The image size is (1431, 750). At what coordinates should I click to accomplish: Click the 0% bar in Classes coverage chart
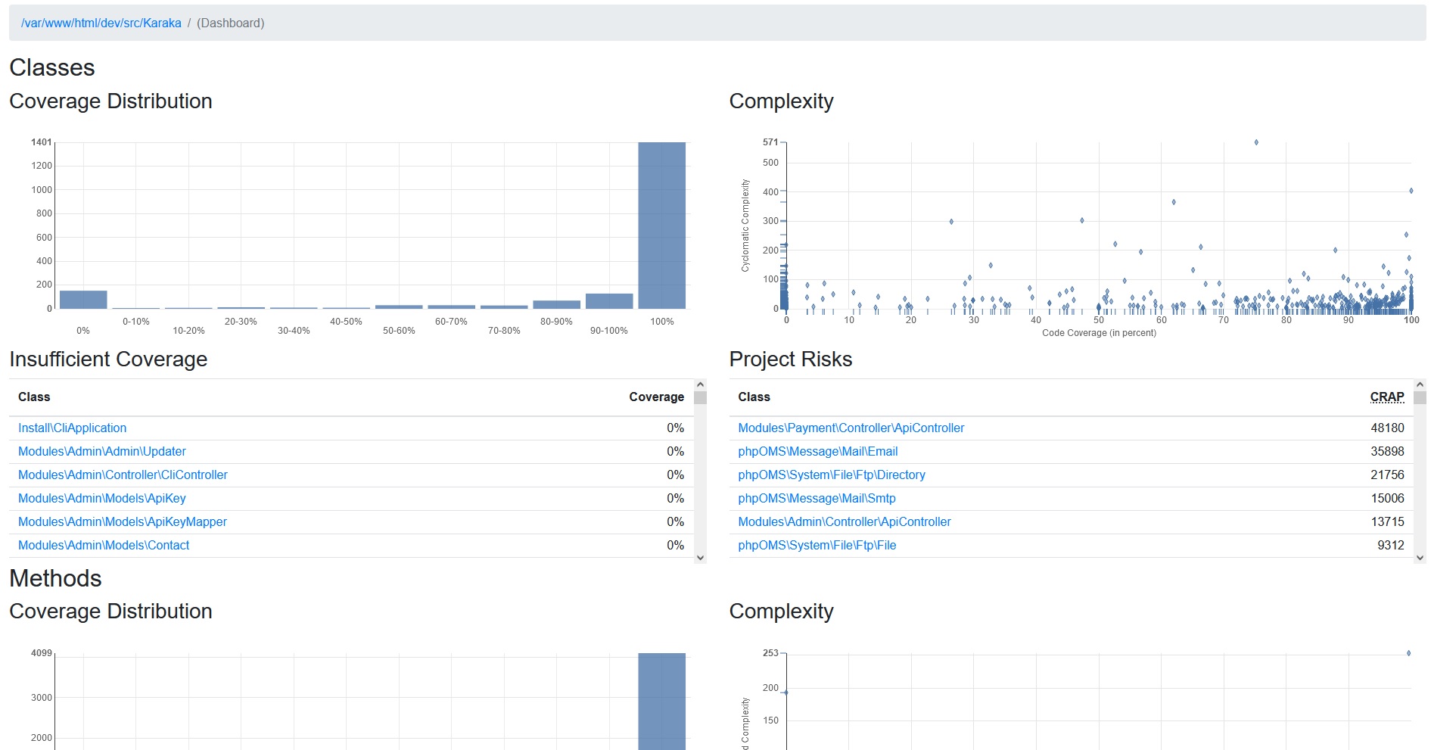coord(83,300)
